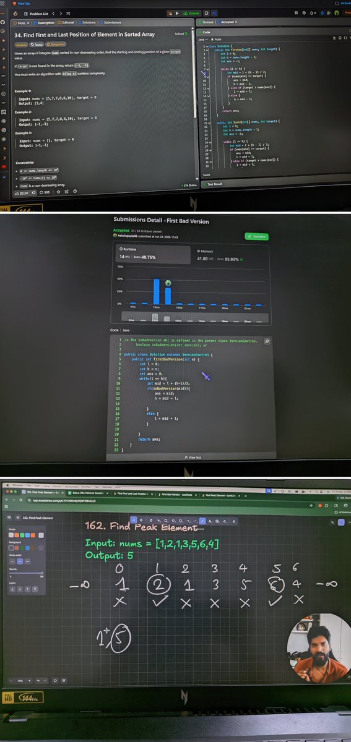The height and width of the screenshot is (742, 351).
Task: Set extra bold stroke width
Action: [x=27, y=561]
